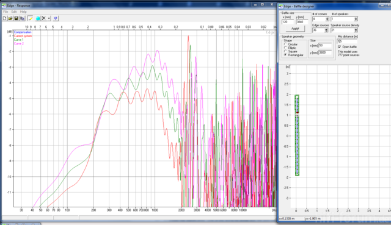This screenshot has height=225, width=391.
Task: Open the File menu
Action: [5, 12]
